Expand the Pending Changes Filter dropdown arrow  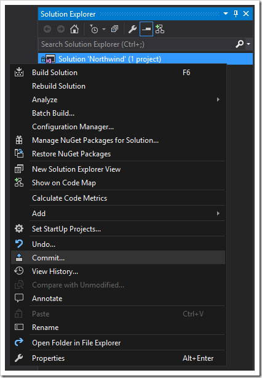click(104, 29)
